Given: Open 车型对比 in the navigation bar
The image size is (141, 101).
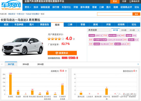Looking at the screenshot, I should [x=66, y=7].
